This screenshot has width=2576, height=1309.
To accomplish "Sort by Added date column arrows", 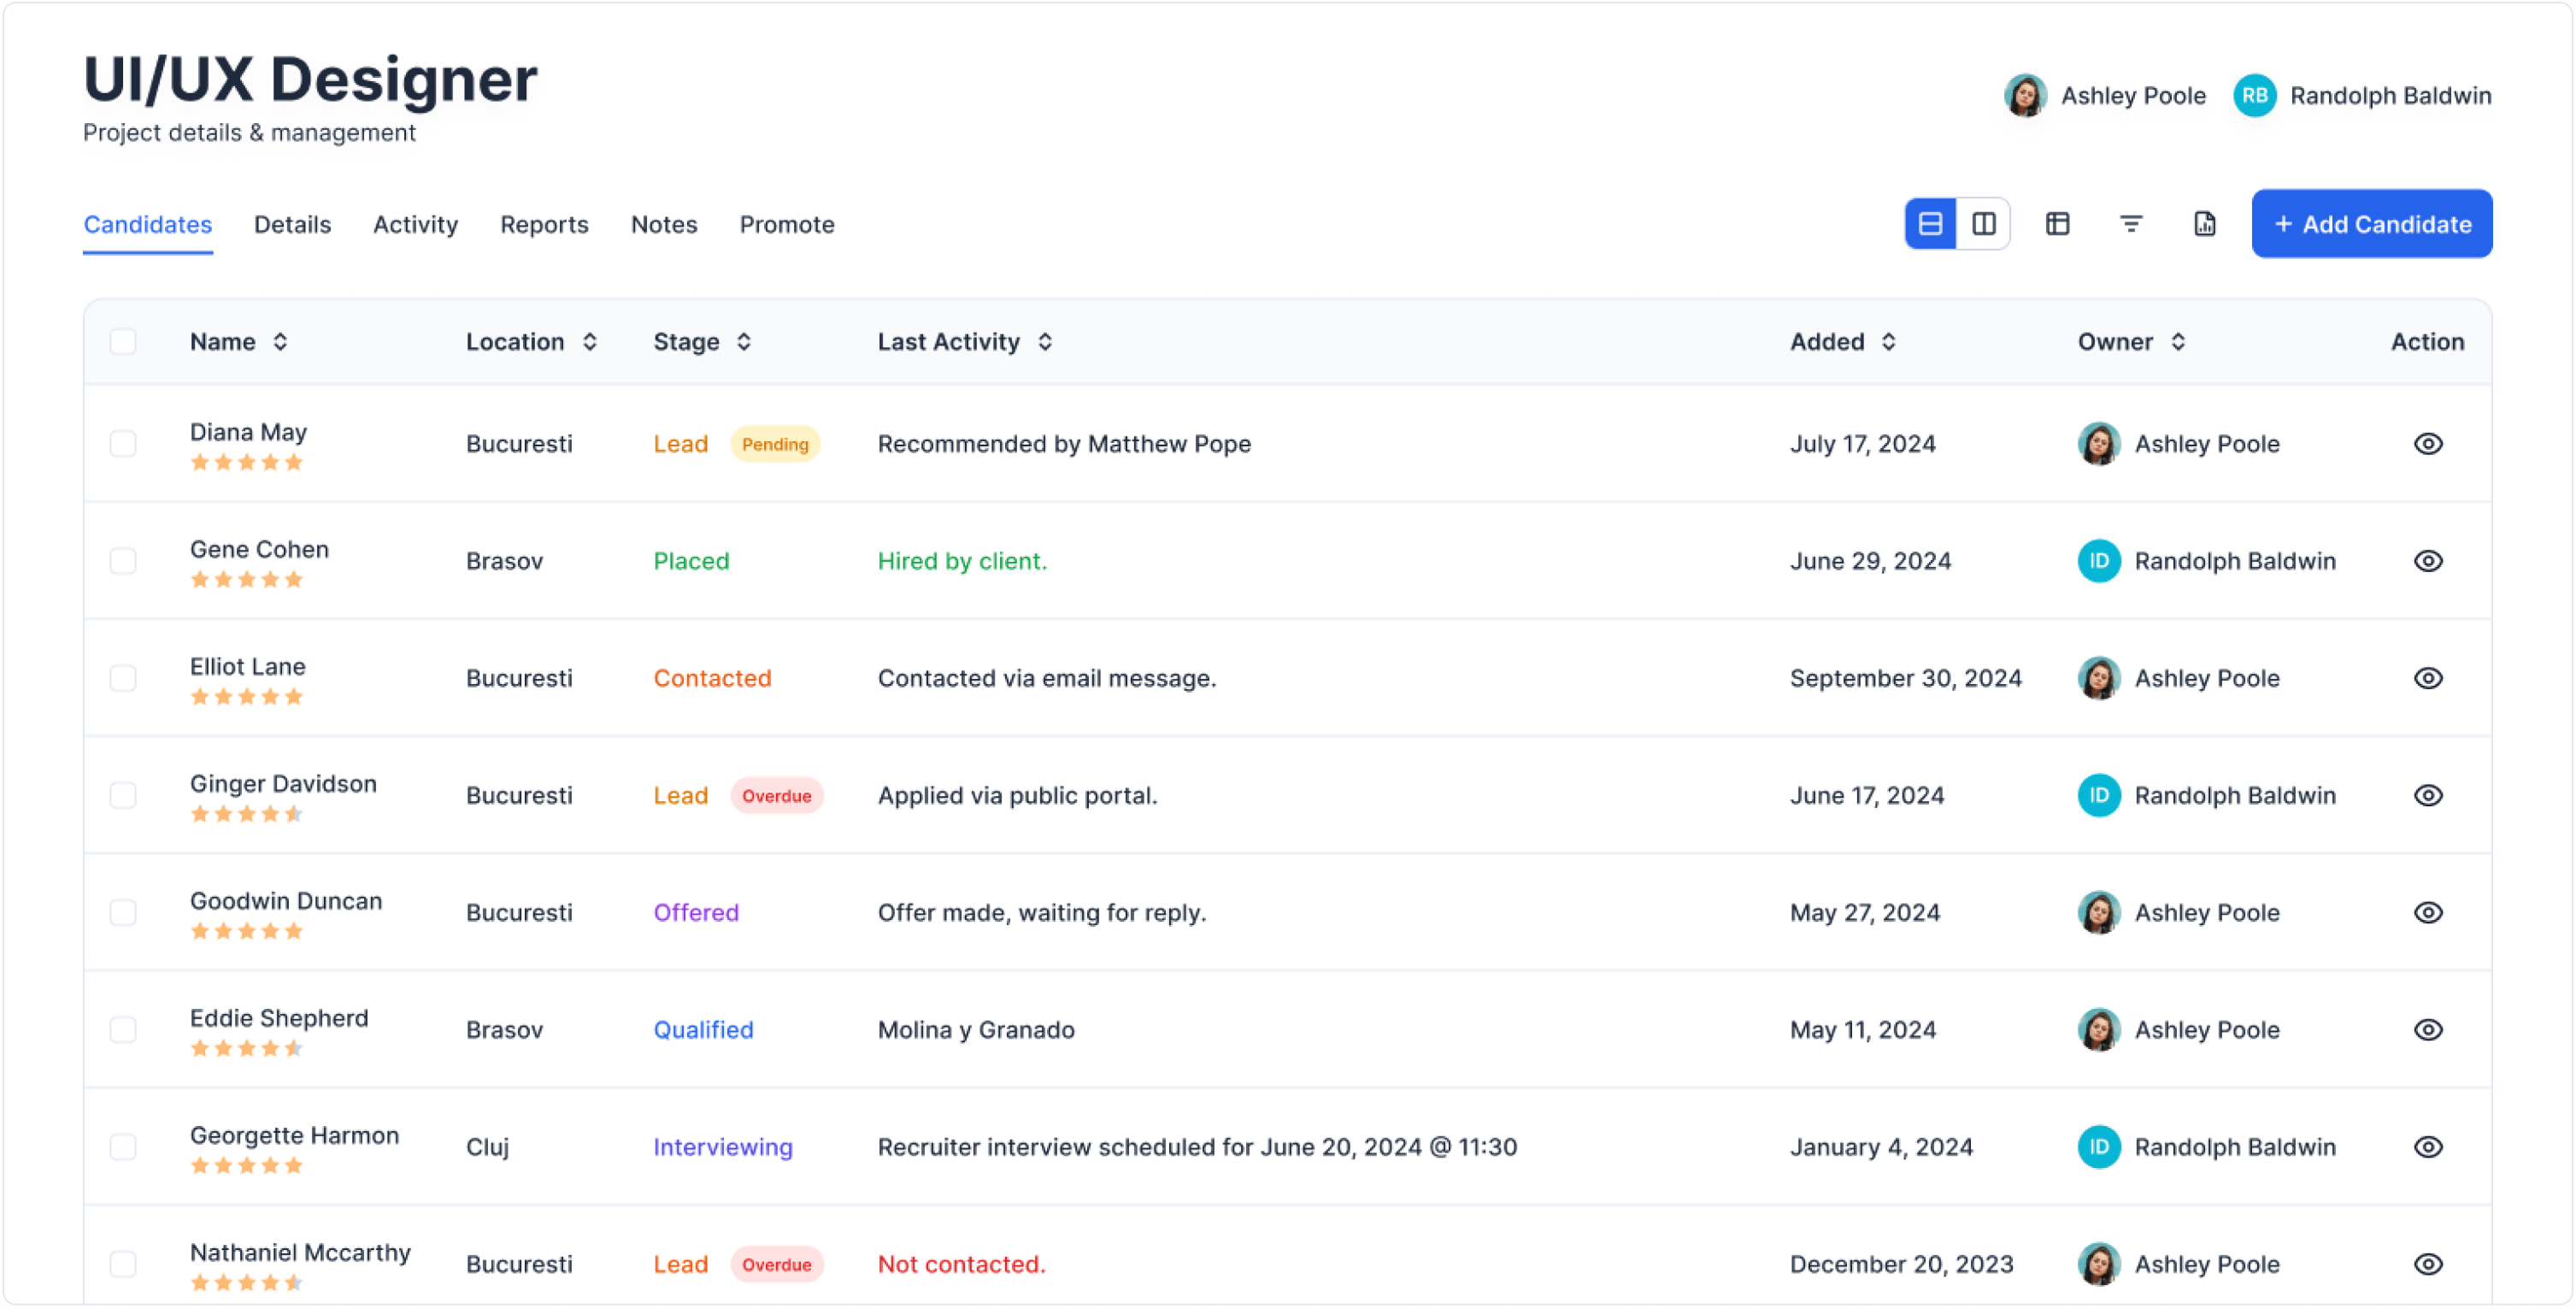I will pyautogui.click(x=1888, y=342).
